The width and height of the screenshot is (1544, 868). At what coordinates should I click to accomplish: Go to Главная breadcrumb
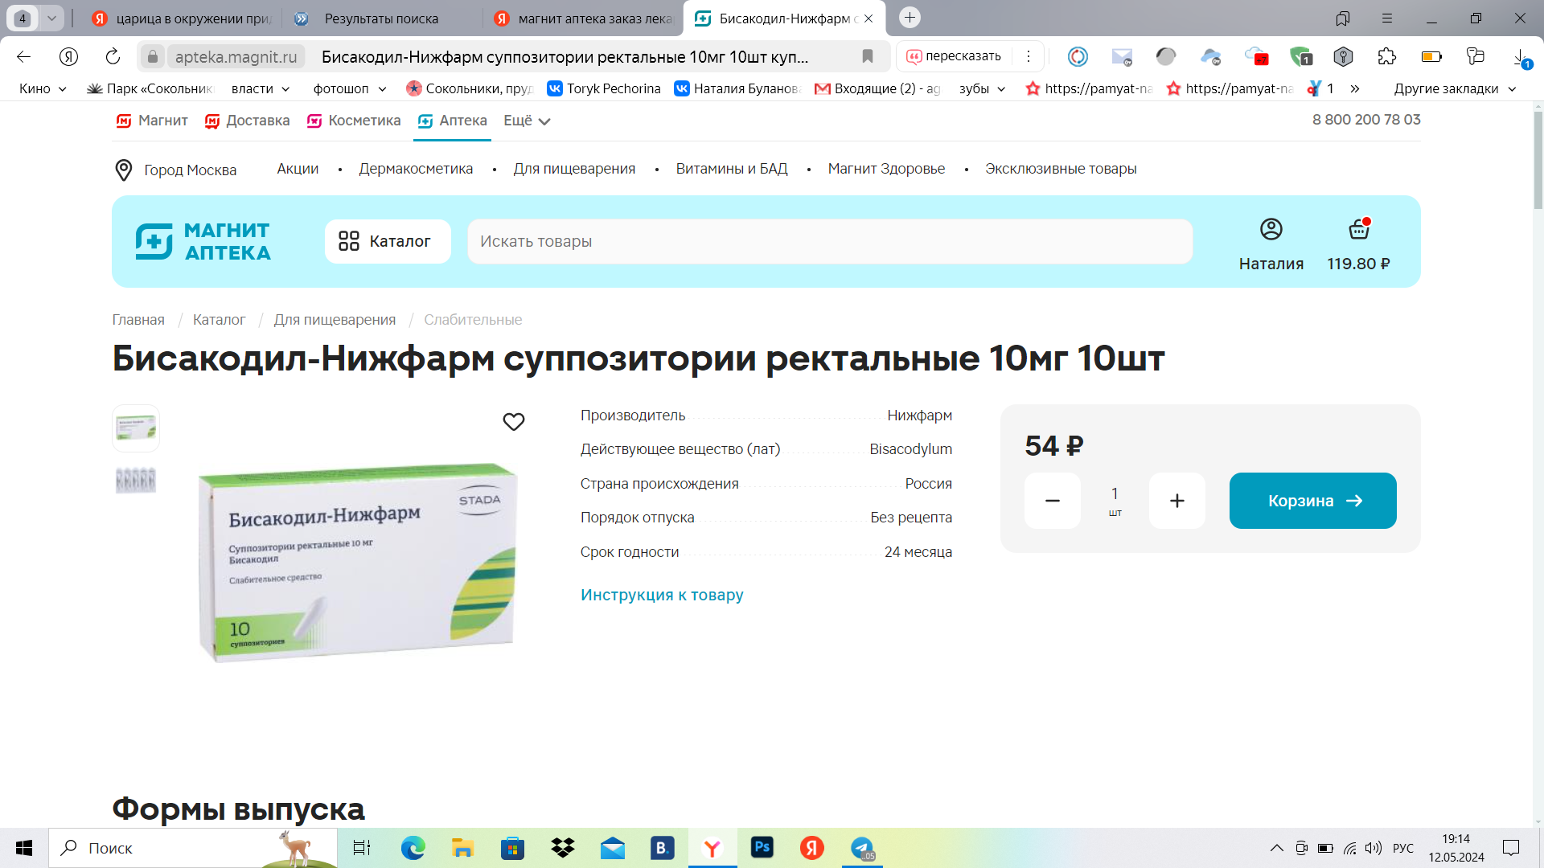(x=138, y=320)
